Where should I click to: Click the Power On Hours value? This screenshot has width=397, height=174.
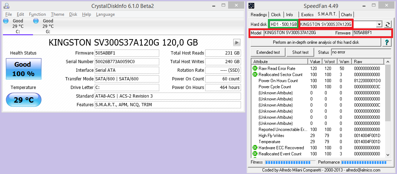pyautogui.click(x=223, y=88)
